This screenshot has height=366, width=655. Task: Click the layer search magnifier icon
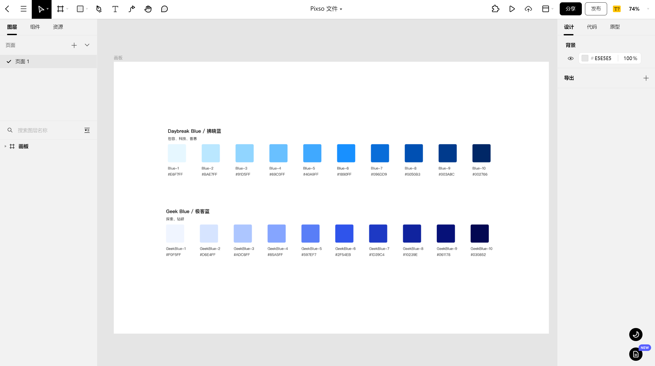tap(10, 130)
